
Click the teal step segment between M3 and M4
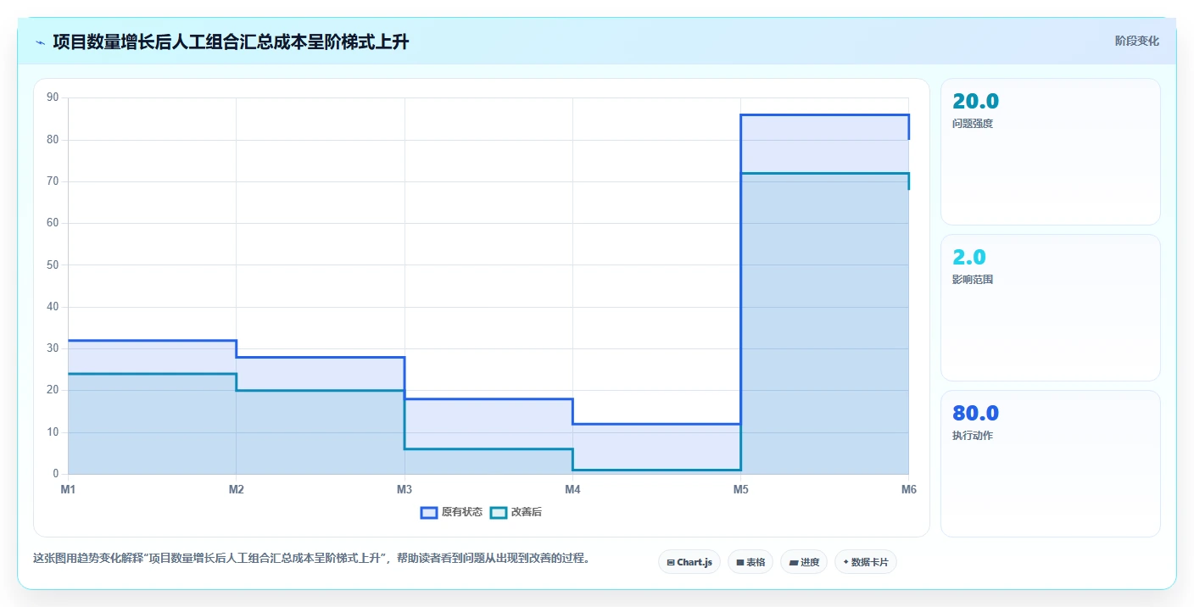tap(488, 448)
